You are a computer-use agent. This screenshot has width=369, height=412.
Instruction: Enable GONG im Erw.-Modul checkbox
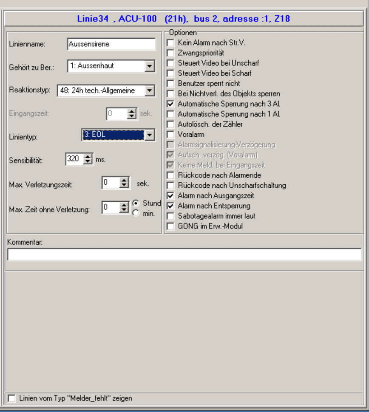[170, 226]
